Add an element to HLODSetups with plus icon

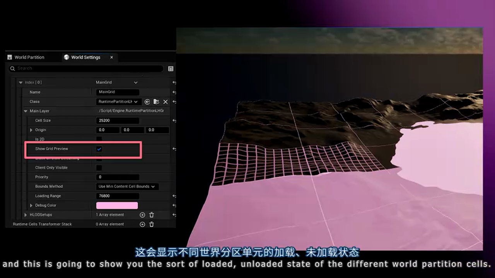(142, 215)
